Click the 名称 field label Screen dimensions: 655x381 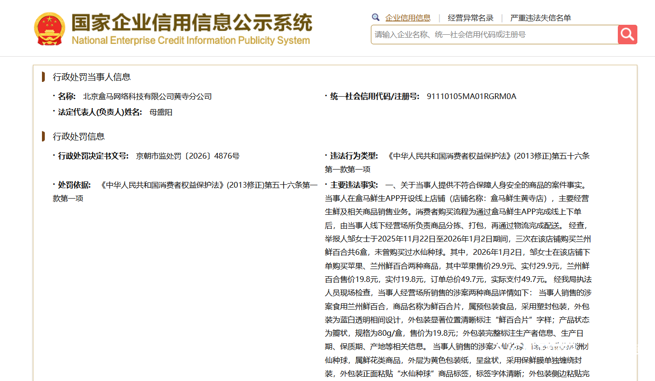click(x=67, y=96)
